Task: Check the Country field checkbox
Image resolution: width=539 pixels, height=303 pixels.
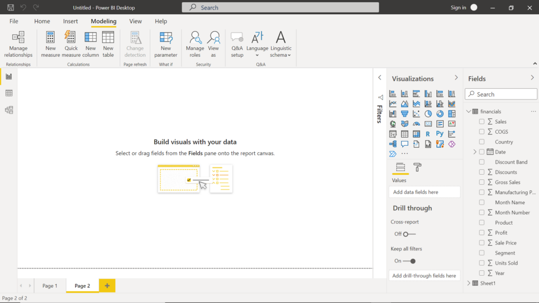Action: click(482, 142)
